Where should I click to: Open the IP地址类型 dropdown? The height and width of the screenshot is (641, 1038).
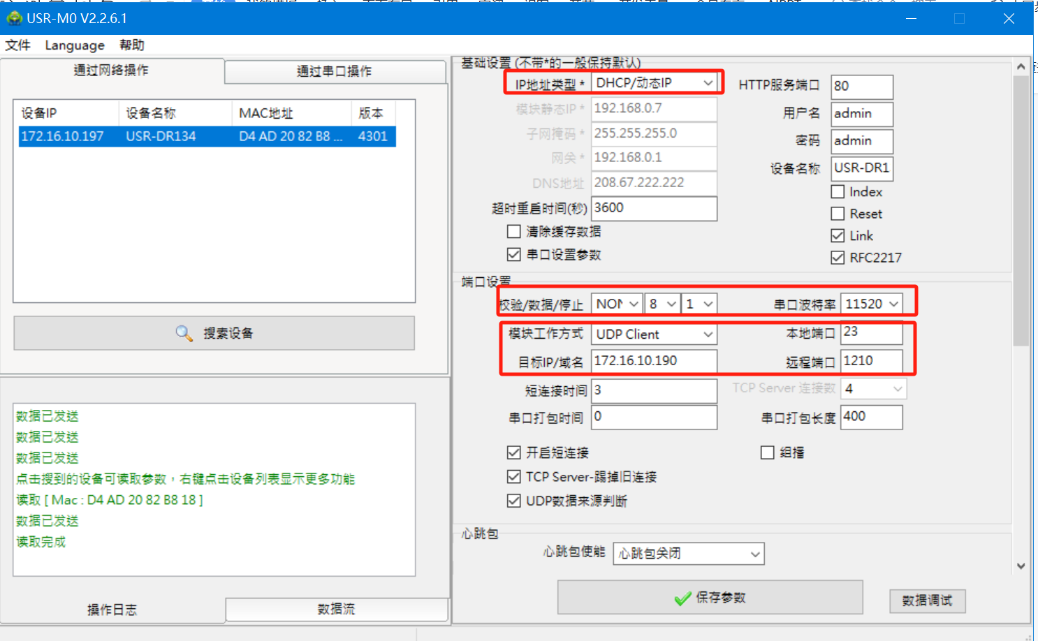click(x=654, y=83)
